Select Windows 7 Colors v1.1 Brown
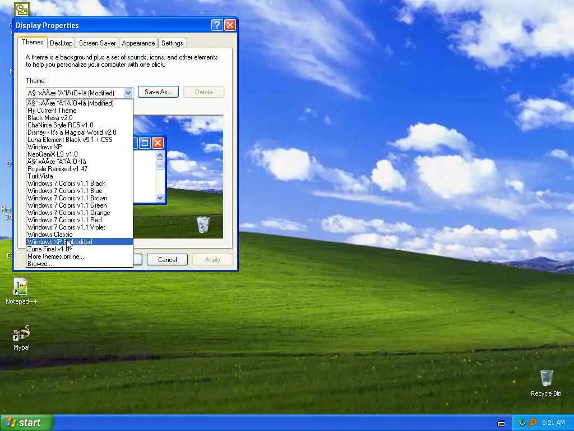 tap(80, 198)
